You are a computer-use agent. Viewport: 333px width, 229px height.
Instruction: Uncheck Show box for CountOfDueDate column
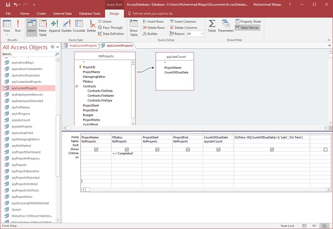pyautogui.click(x=219, y=150)
